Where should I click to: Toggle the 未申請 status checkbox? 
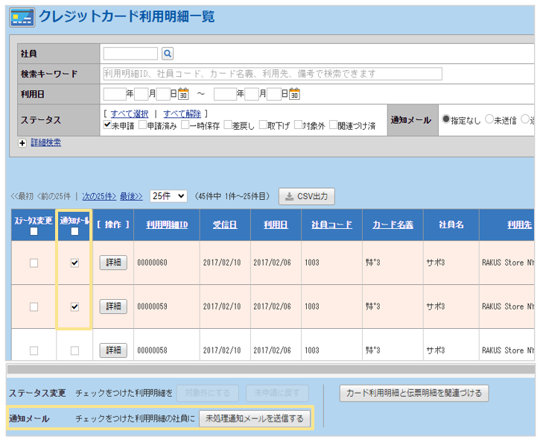tap(107, 125)
